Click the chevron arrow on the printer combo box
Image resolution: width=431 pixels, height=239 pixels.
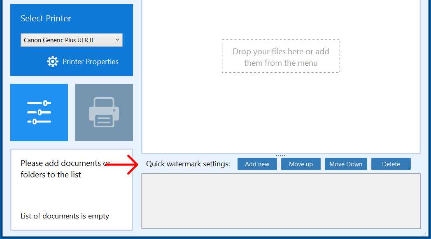[117, 40]
